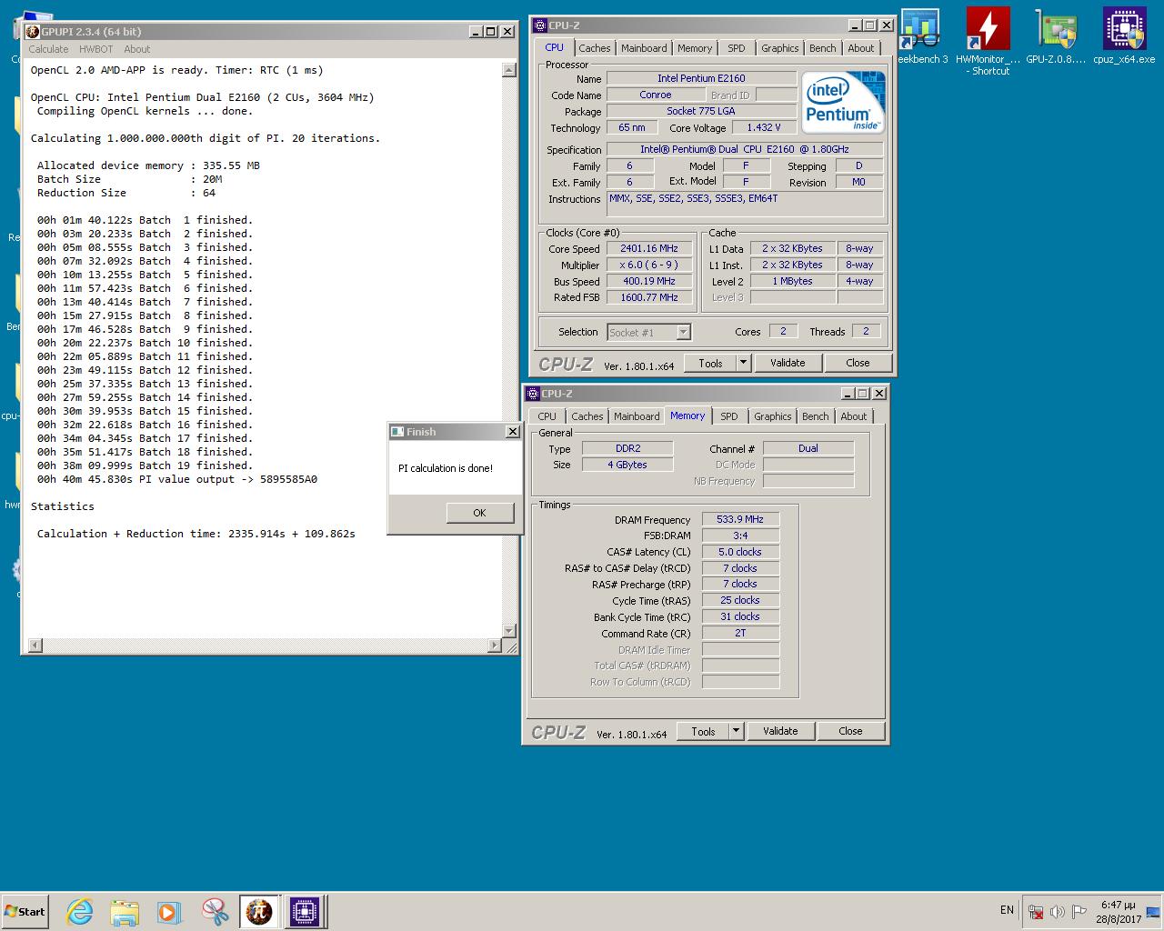Viewport: 1164px width, 931px height.
Task: Click Close button in lower CPU-Z
Action: [x=850, y=731]
